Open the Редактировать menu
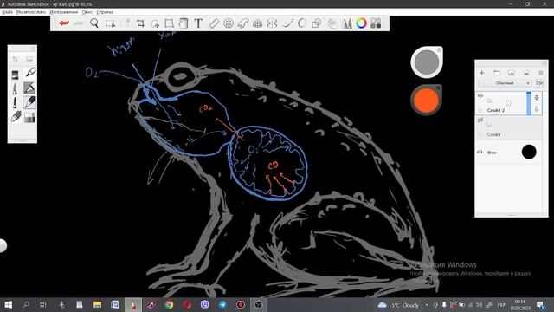Image resolution: width=554 pixels, height=312 pixels. [x=31, y=12]
